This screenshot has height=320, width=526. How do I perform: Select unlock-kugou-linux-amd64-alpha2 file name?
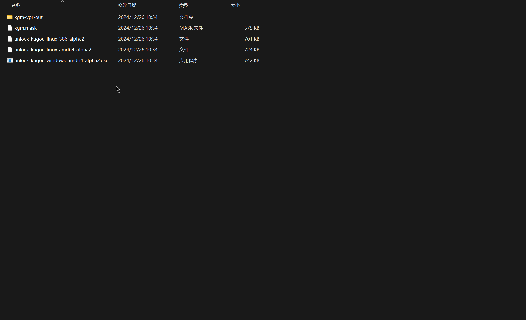coord(53,50)
